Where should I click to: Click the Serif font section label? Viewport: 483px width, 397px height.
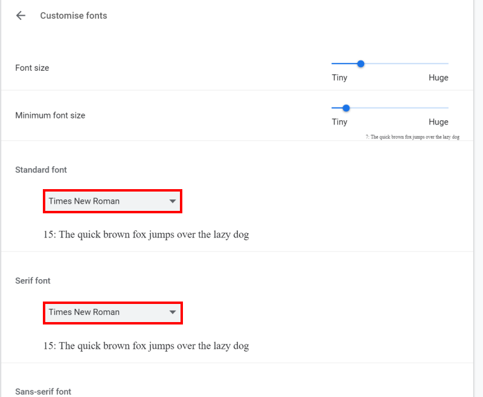[33, 281]
